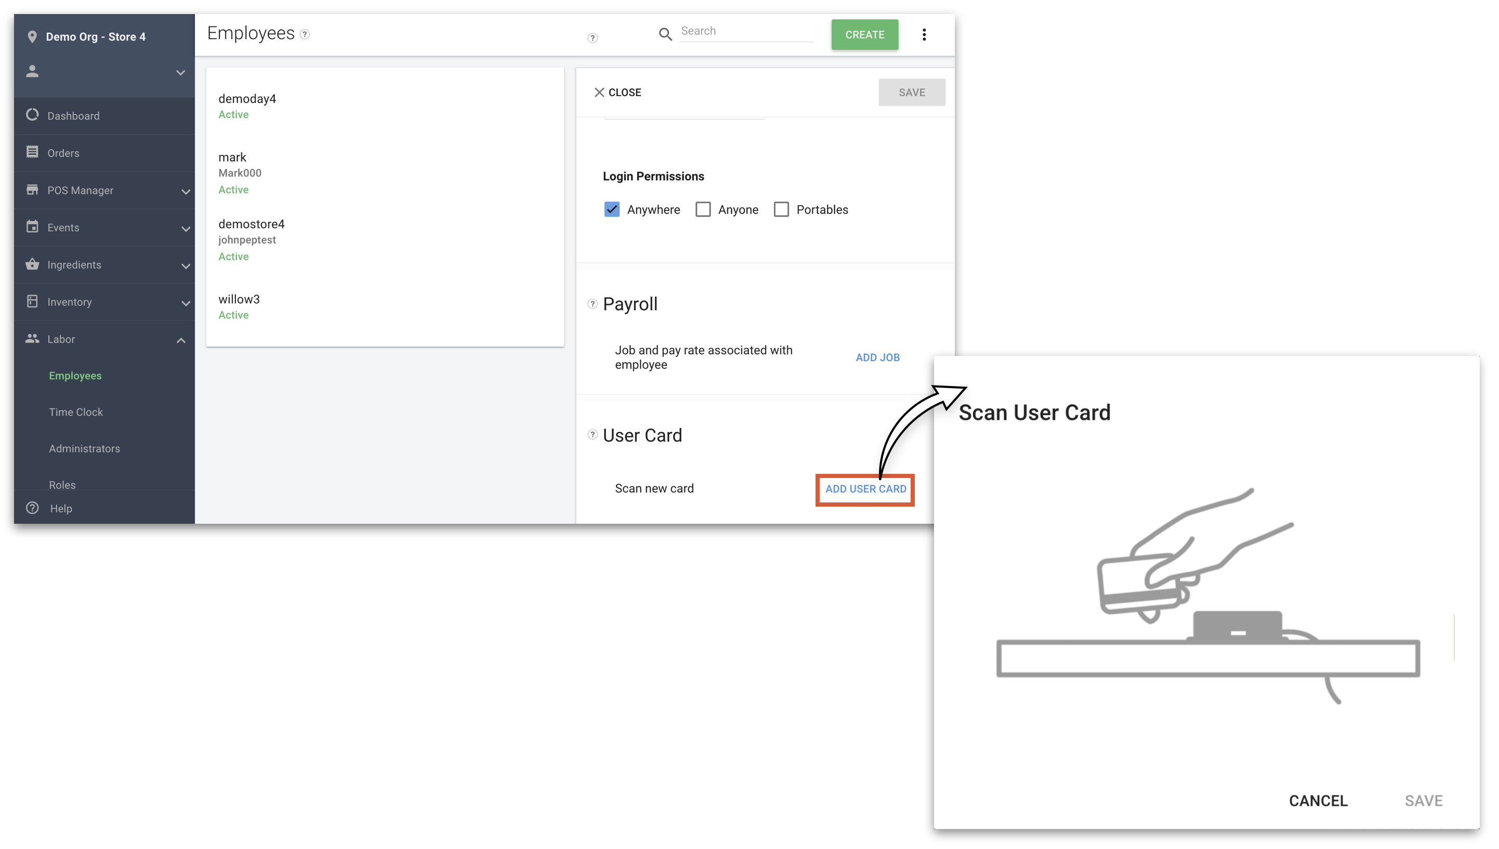Click ADD JOB link in Payroll section
Image resolution: width=1499 pixels, height=849 pixels.
[x=877, y=357]
